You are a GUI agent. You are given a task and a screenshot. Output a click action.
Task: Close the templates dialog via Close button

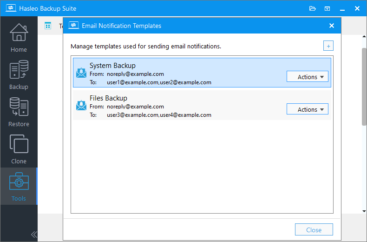pyautogui.click(x=314, y=229)
